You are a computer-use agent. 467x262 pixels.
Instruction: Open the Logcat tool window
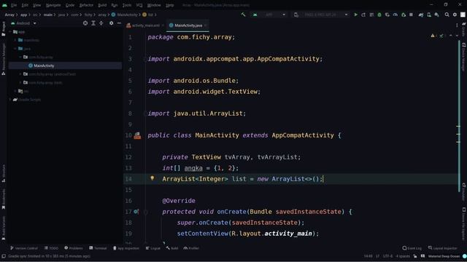pyautogui.click(x=153, y=248)
